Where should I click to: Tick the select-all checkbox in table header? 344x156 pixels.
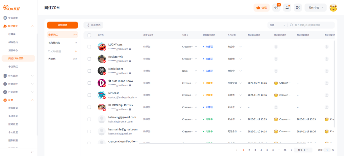point(89,35)
